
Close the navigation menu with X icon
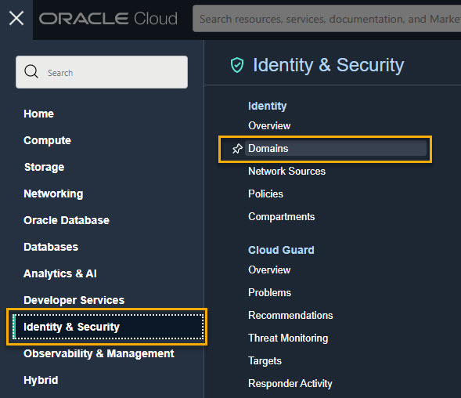[16, 18]
